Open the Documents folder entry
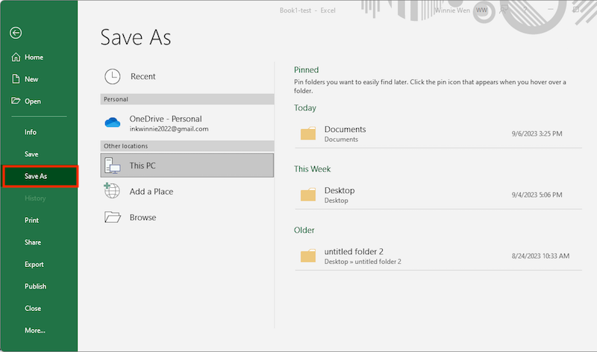Screen dimensions: 597x352 (438, 134)
